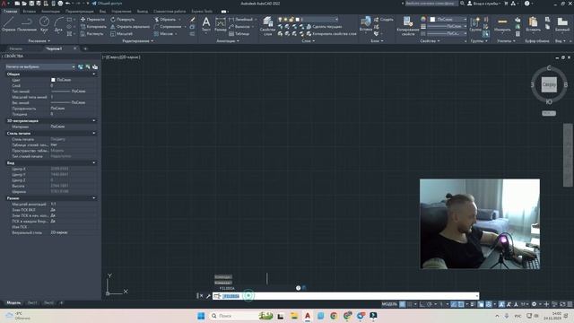Open Свойства слоя (Layer Properties)
This screenshot has height=323, width=574.
click(x=267, y=26)
